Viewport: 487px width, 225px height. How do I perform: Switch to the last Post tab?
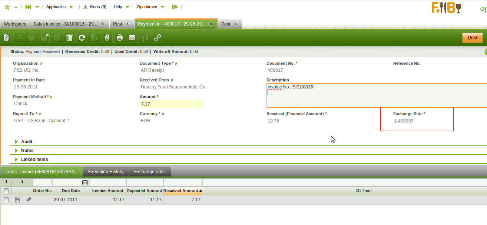click(226, 24)
